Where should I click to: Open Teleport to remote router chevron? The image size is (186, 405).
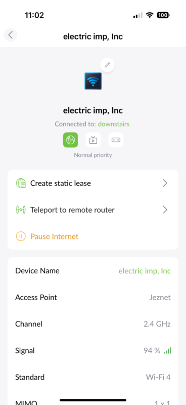(165, 210)
